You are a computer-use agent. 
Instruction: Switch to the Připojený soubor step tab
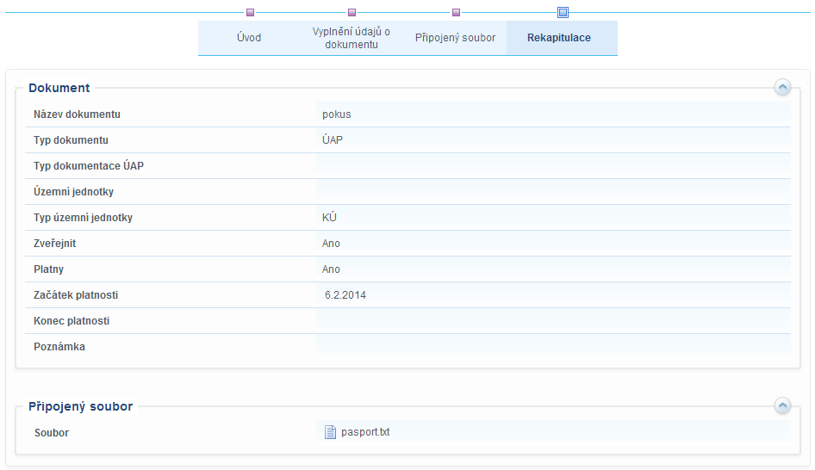click(455, 38)
